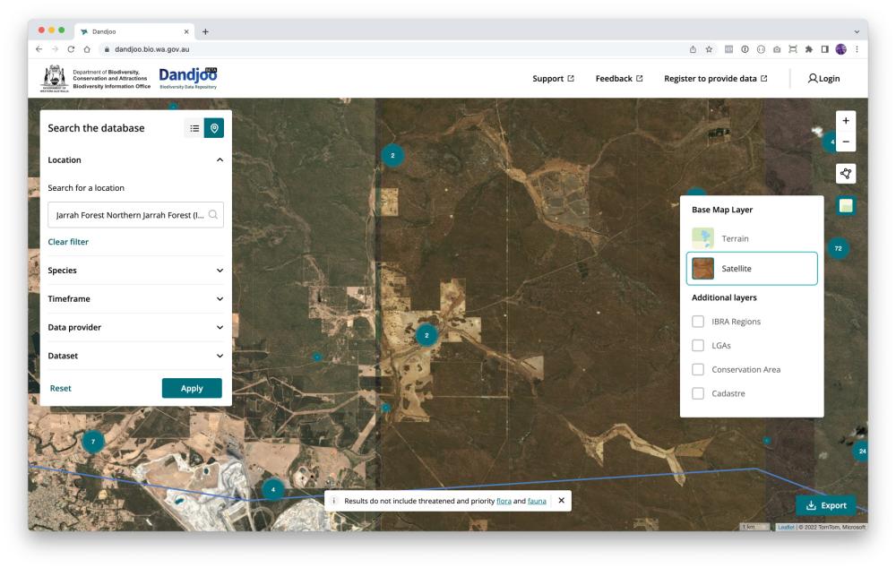
Task: Open the browser home page button
Action: [87, 49]
